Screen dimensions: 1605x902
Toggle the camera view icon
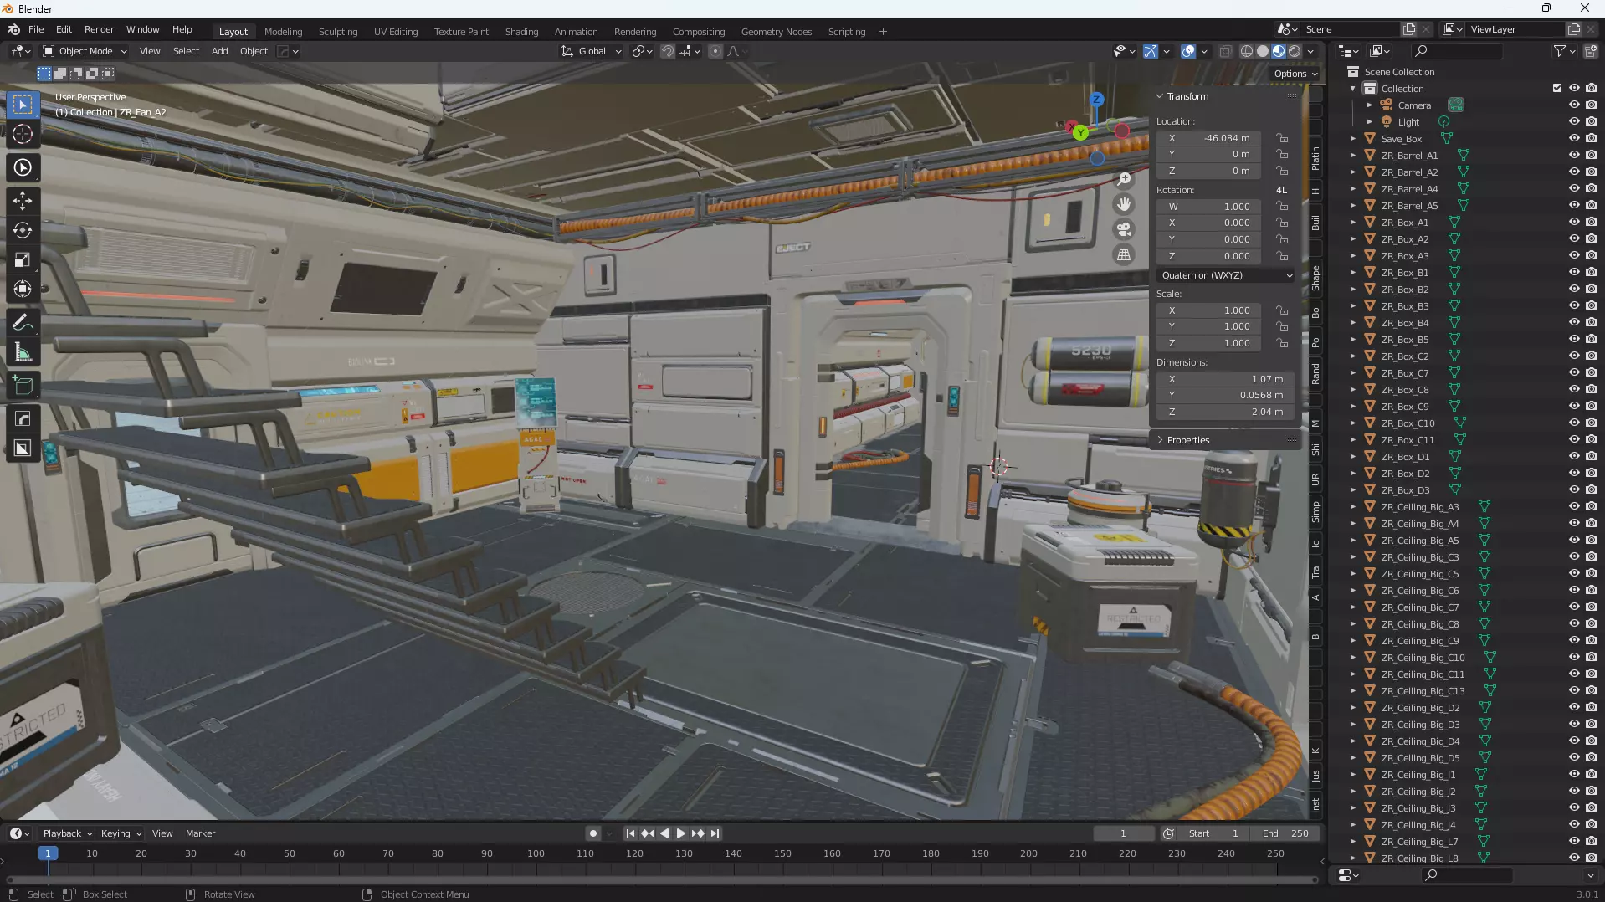(x=1124, y=229)
